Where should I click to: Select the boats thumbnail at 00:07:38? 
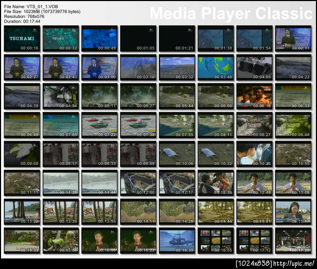(138, 125)
